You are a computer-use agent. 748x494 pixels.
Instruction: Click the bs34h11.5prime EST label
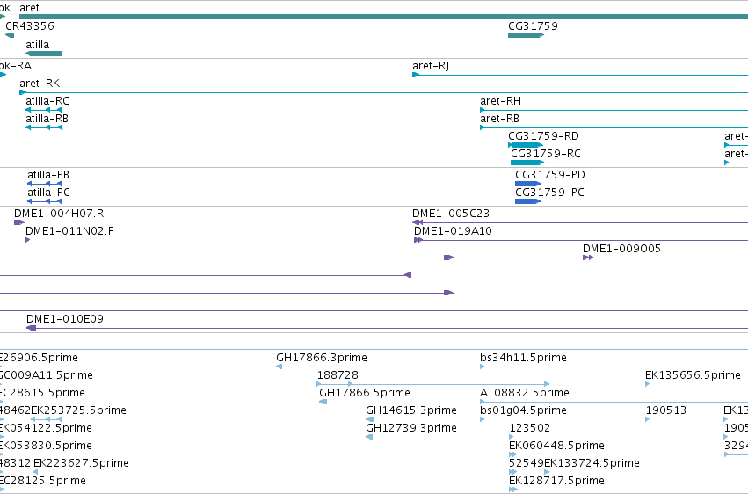(523, 358)
